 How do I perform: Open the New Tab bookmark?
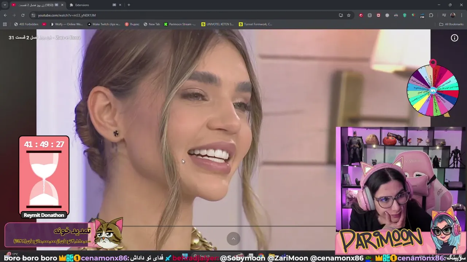152,24
